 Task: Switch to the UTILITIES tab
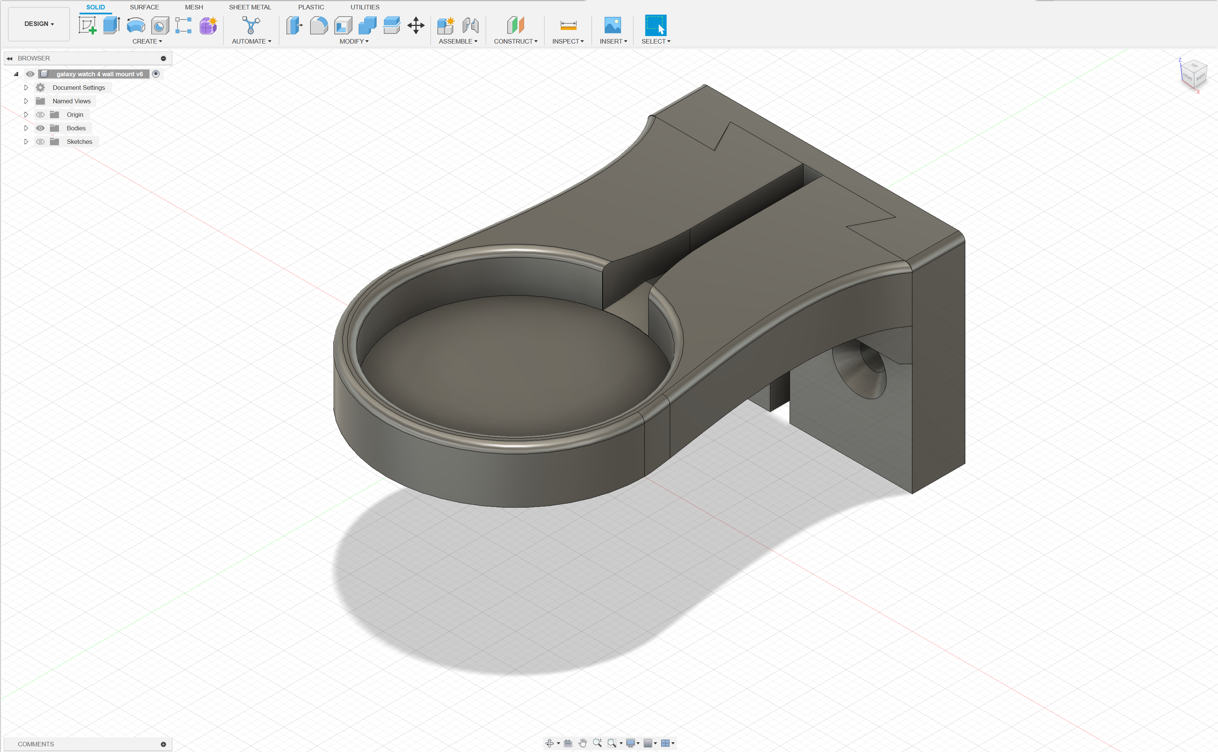365,7
